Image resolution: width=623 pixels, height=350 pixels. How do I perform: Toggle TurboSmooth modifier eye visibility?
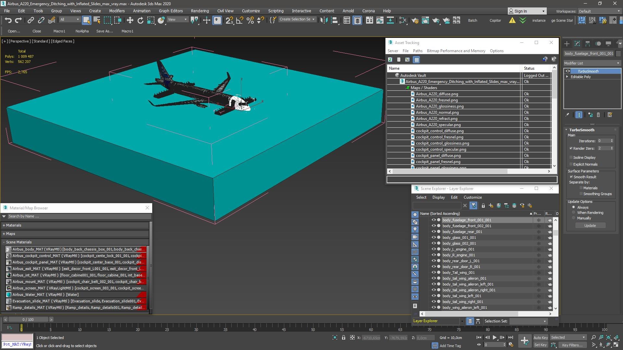click(x=568, y=71)
